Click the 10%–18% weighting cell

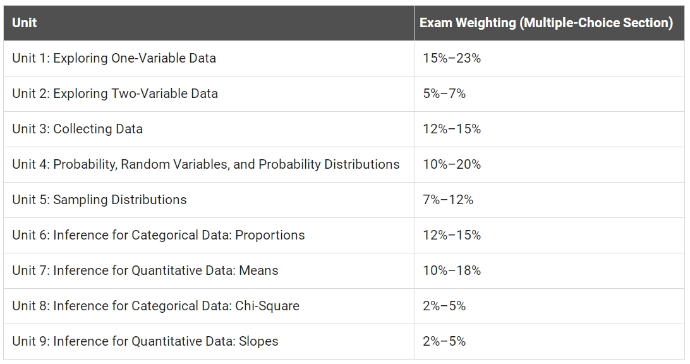pos(452,270)
